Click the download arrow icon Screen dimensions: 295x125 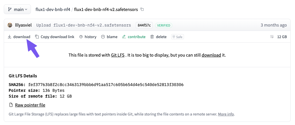pos(10,37)
